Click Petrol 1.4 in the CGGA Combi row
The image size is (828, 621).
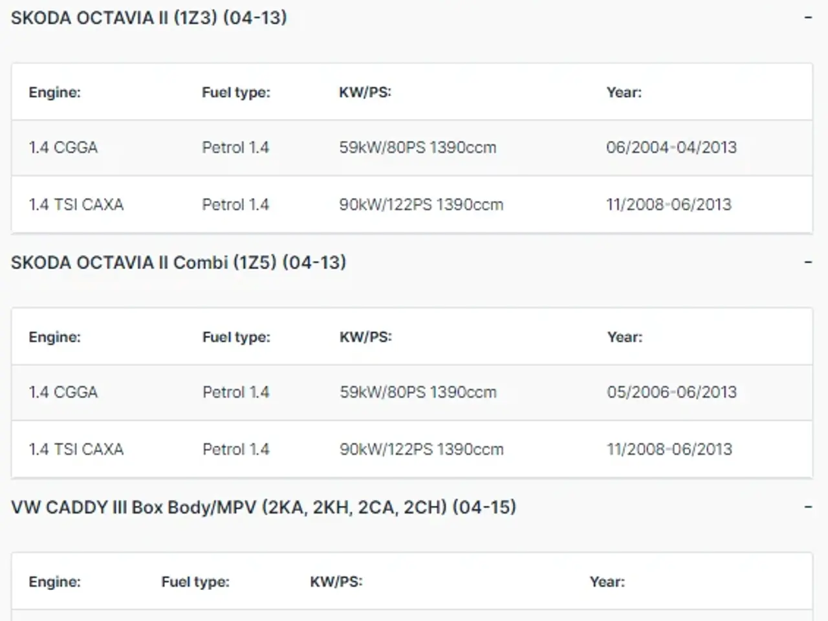tap(236, 392)
